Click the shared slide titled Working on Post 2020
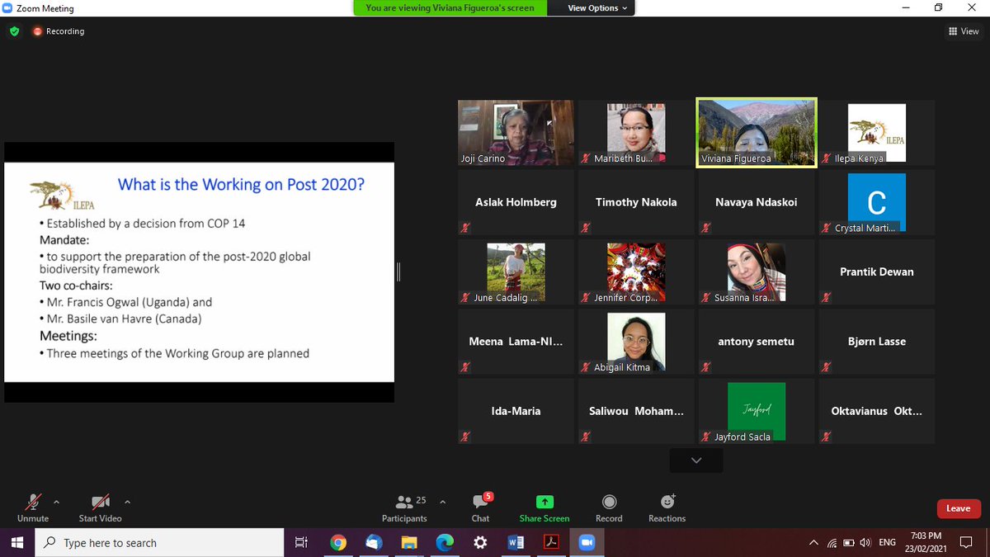990x557 pixels. click(x=199, y=272)
